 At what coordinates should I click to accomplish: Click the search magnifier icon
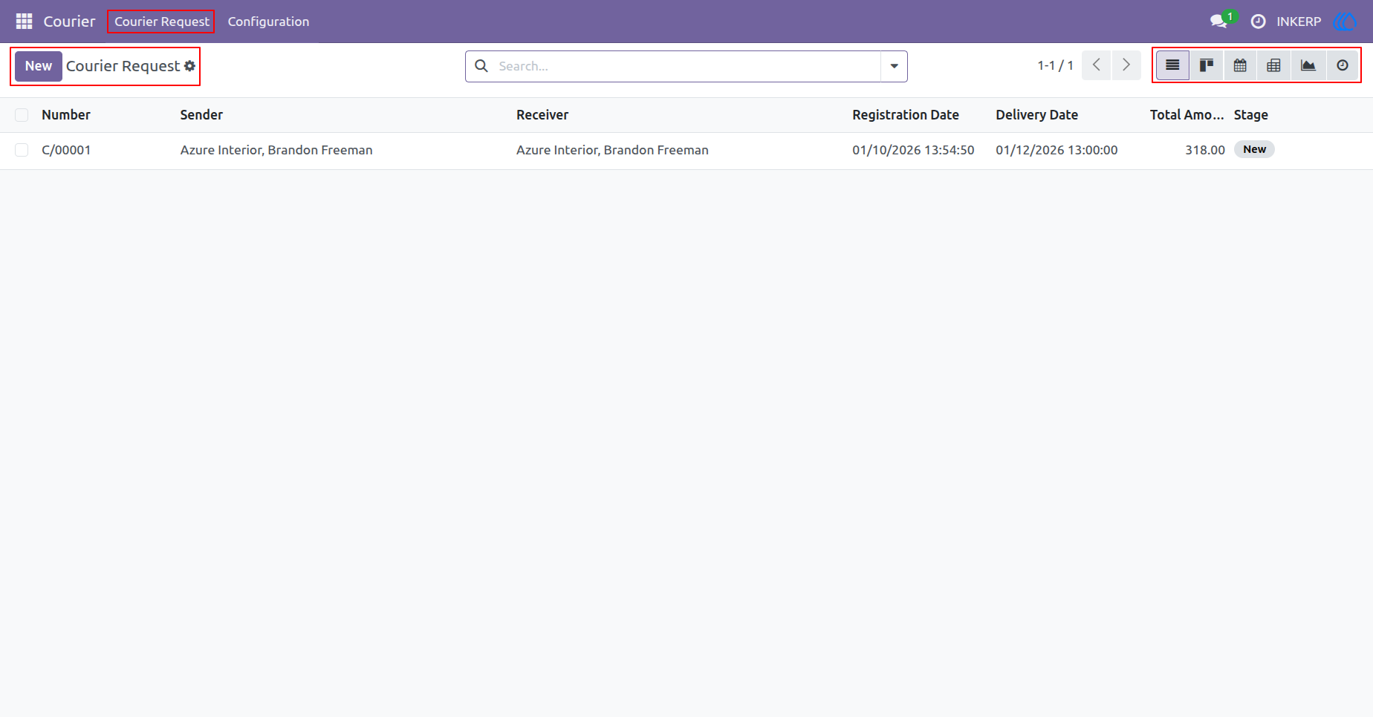[x=481, y=66]
